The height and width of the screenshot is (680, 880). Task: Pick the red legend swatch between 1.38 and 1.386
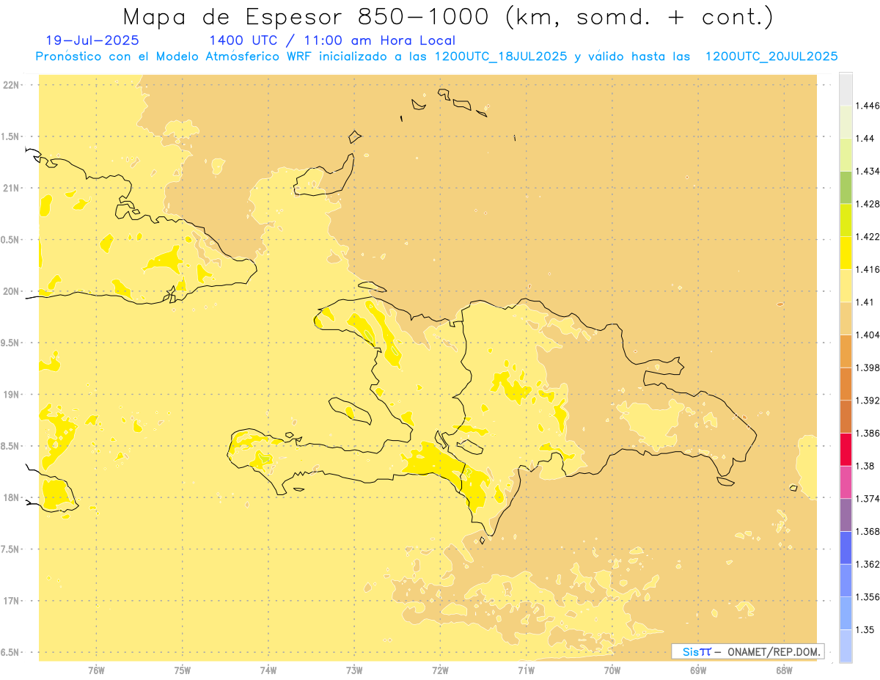[x=846, y=449]
